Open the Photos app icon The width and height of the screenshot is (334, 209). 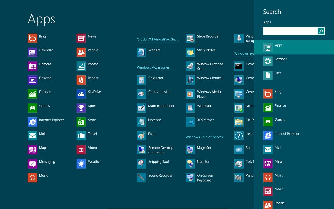[x=81, y=66]
